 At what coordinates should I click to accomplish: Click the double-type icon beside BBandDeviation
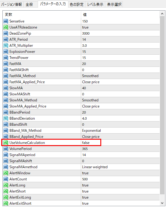pos(6,118)
